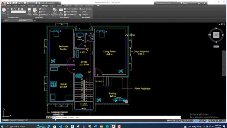Click the MODEL status bar button

(x=170, y=121)
